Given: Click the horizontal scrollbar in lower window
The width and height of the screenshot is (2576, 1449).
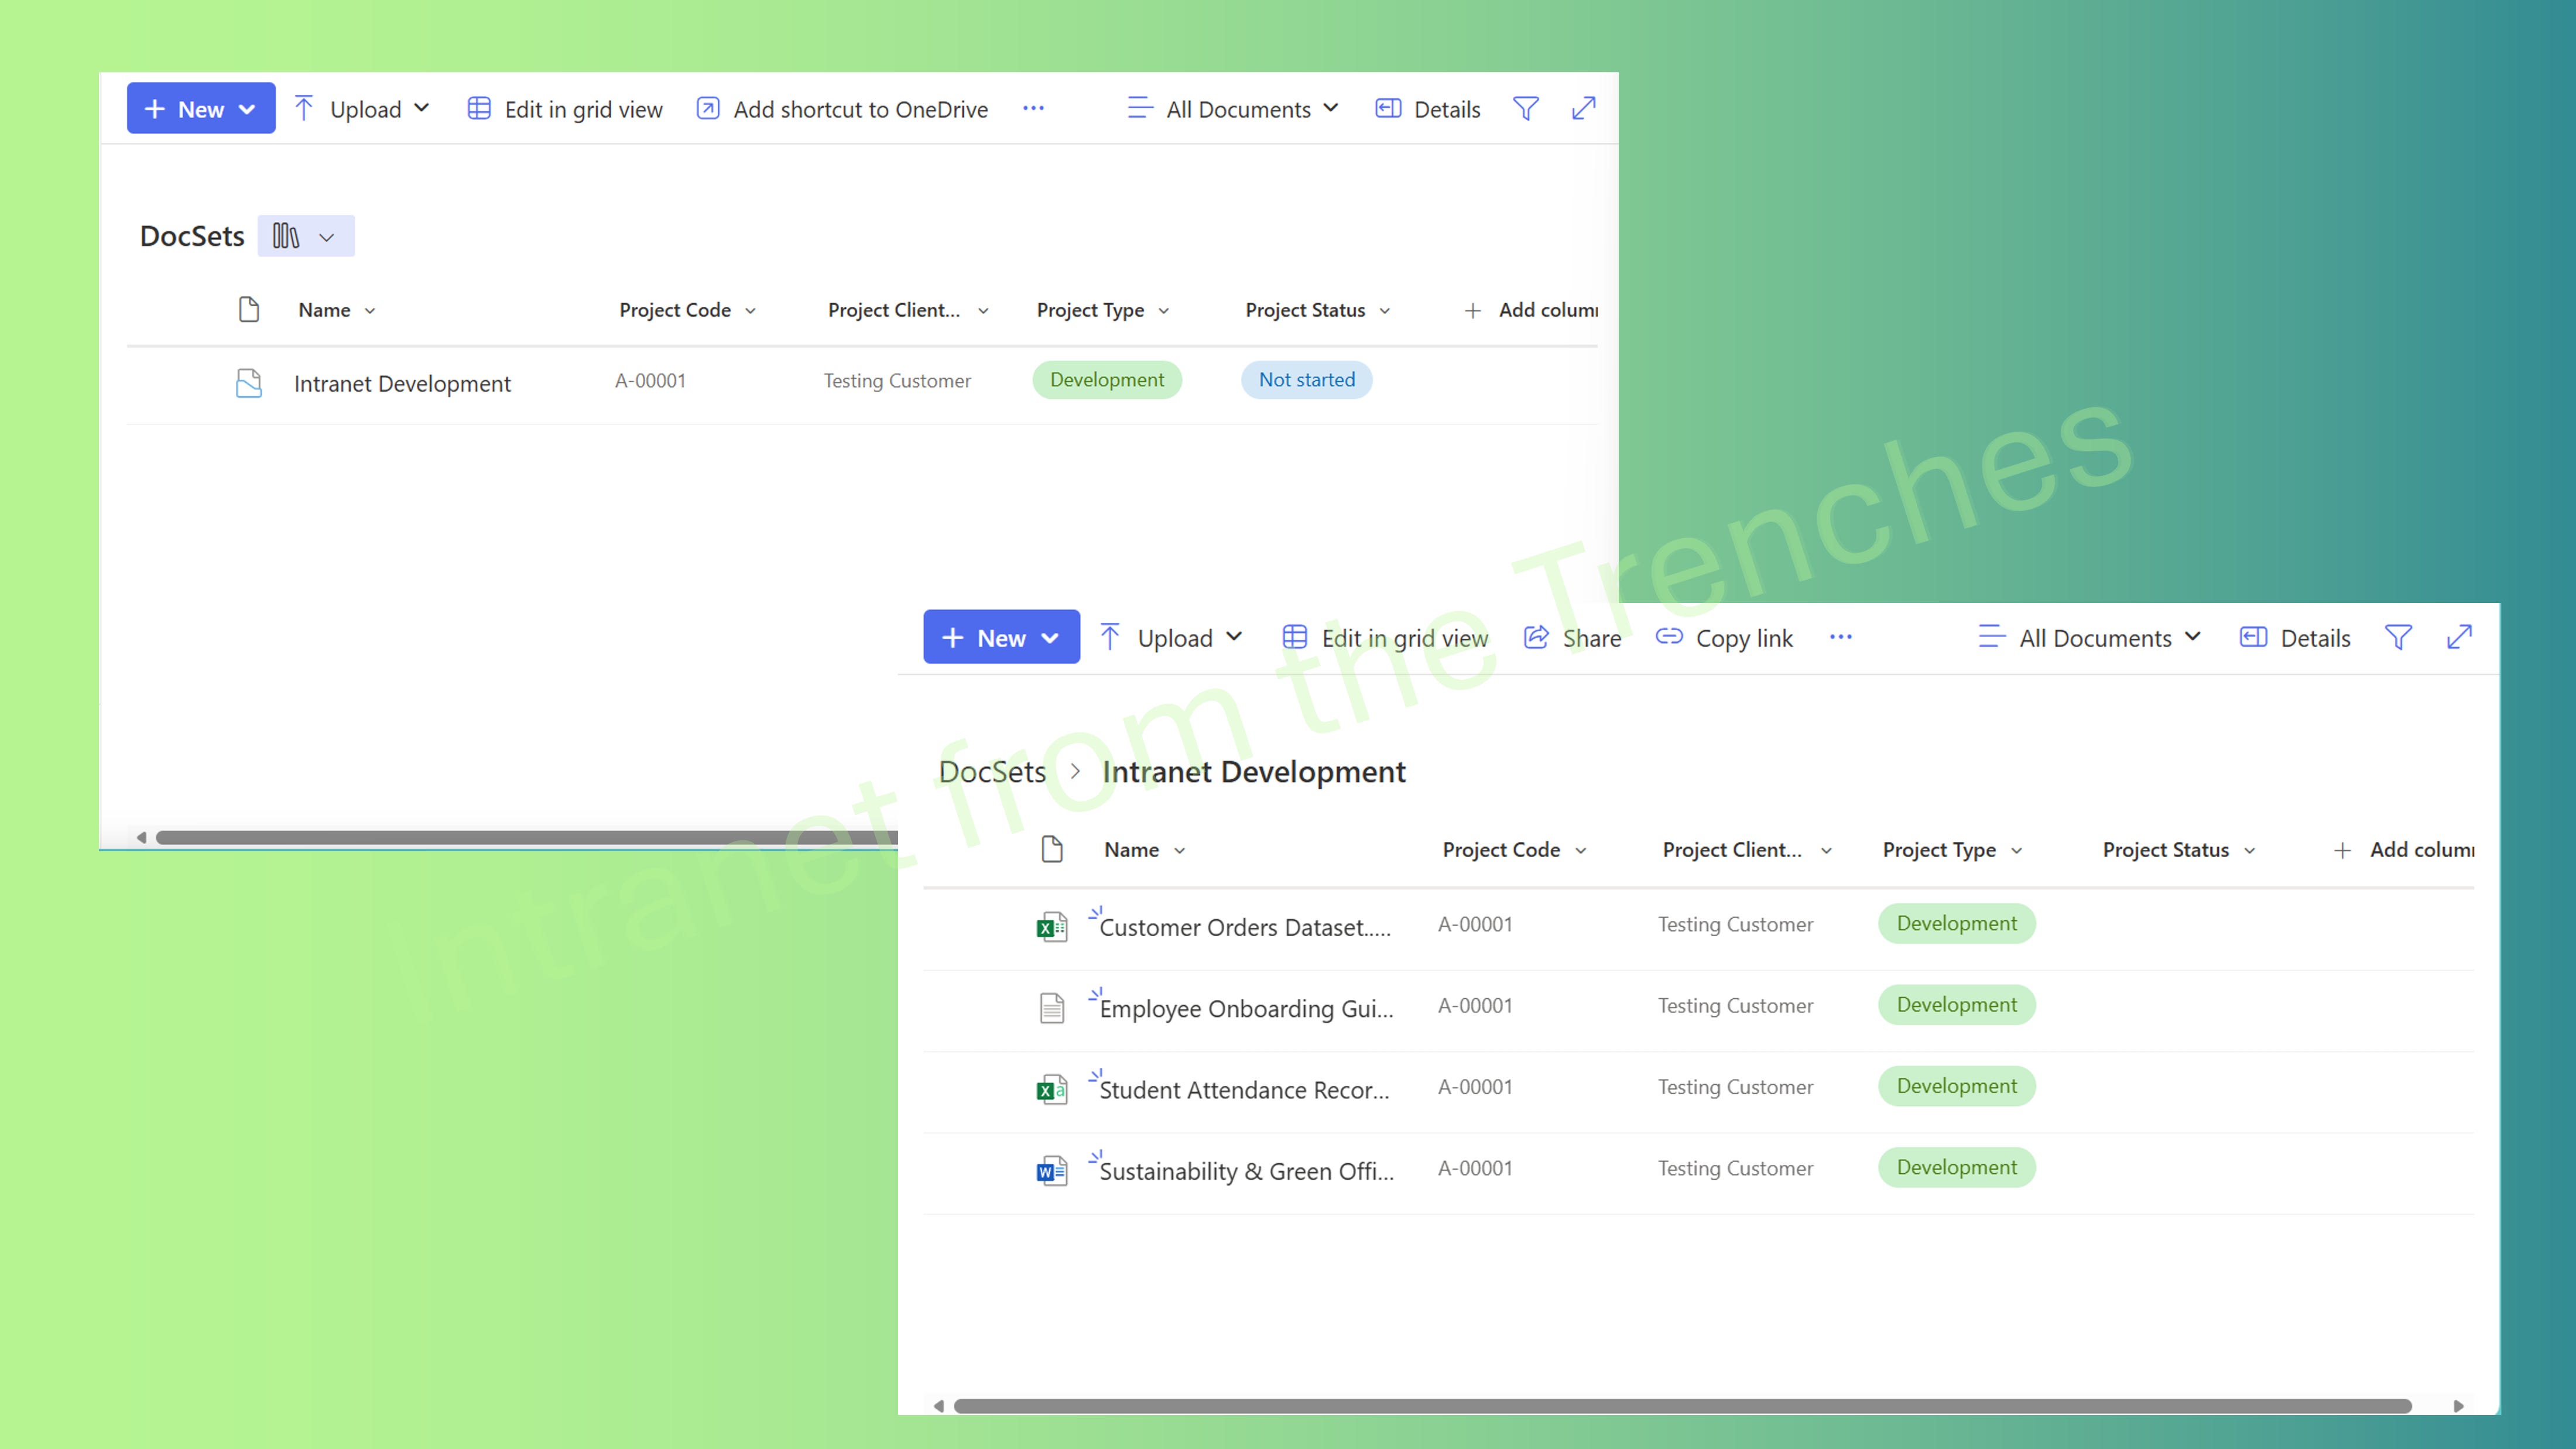Looking at the screenshot, I should (1682, 1405).
